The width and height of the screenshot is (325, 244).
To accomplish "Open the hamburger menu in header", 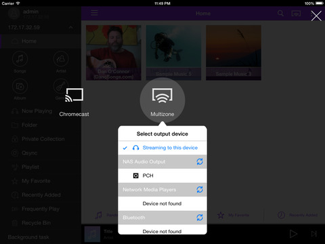I will [94, 13].
